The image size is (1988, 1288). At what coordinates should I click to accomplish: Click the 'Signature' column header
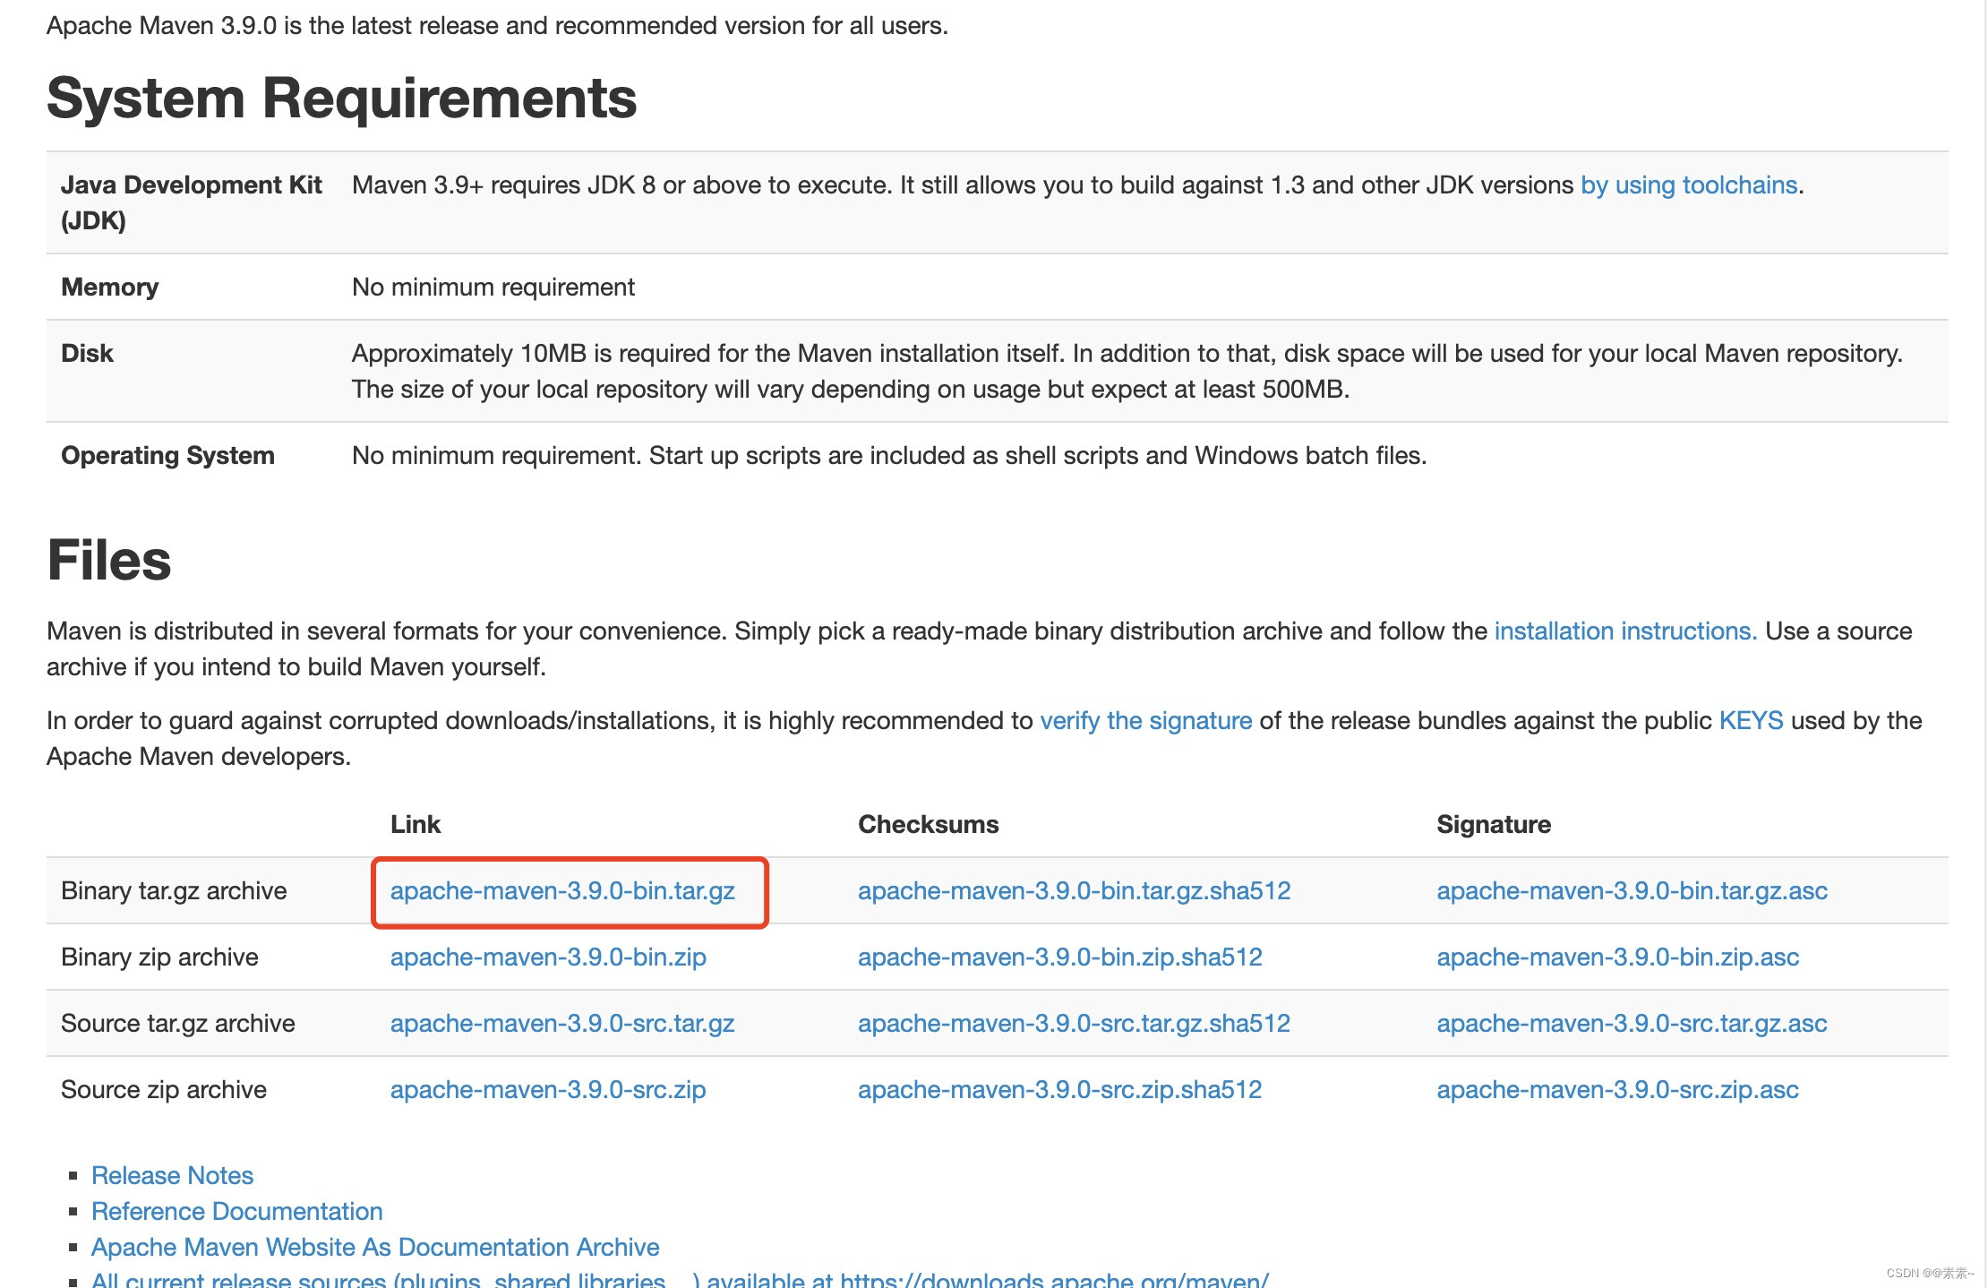click(1494, 824)
